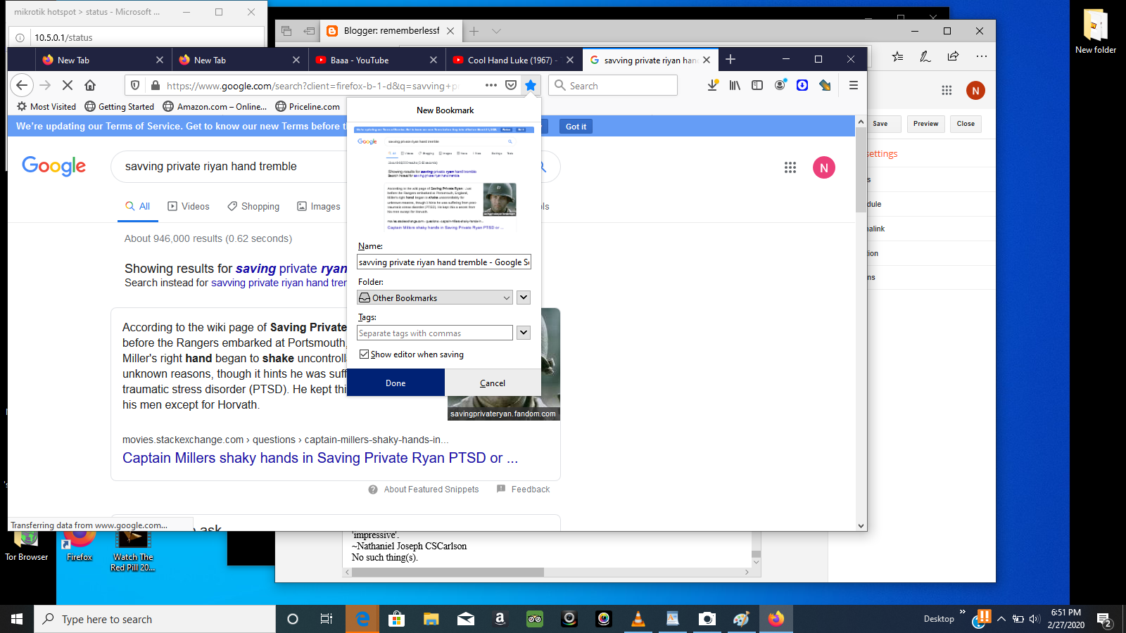Viewport: 1126px width, 633px height.
Task: Click the Blogger Preview button
Action: click(925, 124)
